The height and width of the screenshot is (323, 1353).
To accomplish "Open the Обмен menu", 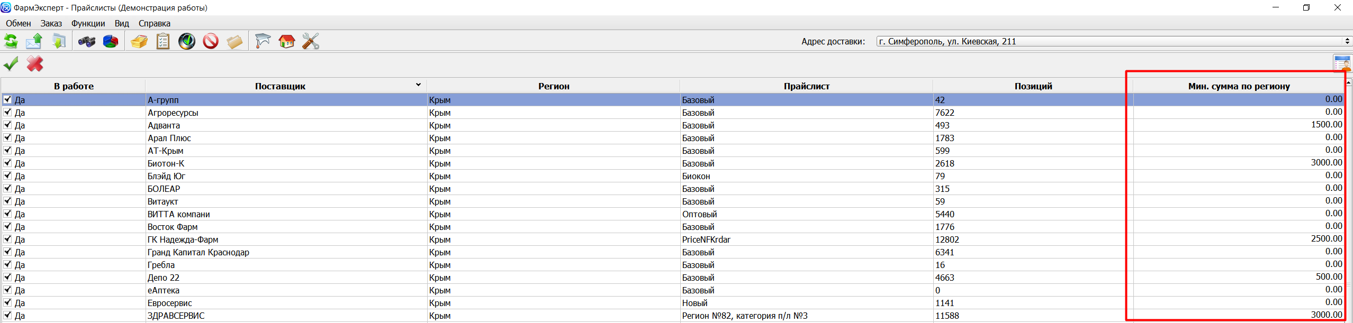I will [19, 23].
